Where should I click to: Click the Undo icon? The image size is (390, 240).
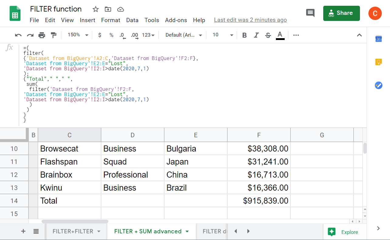[18, 35]
